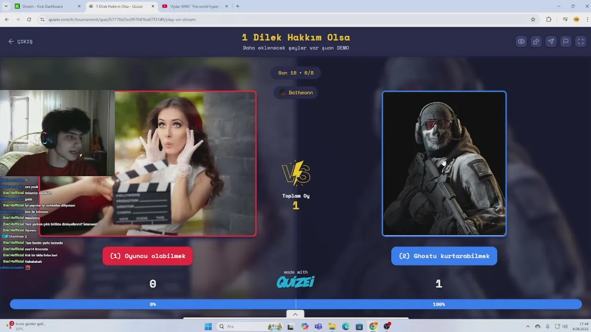Vote for (1) Oyuncu olabilmek button

148,256
